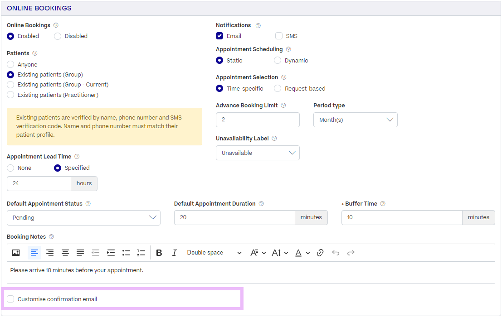The height and width of the screenshot is (317, 502).
Task: Open the Period type dropdown
Action: click(x=356, y=120)
